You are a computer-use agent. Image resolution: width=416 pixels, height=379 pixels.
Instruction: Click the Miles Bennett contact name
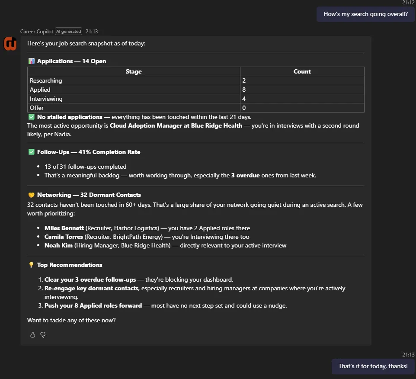[64, 228]
